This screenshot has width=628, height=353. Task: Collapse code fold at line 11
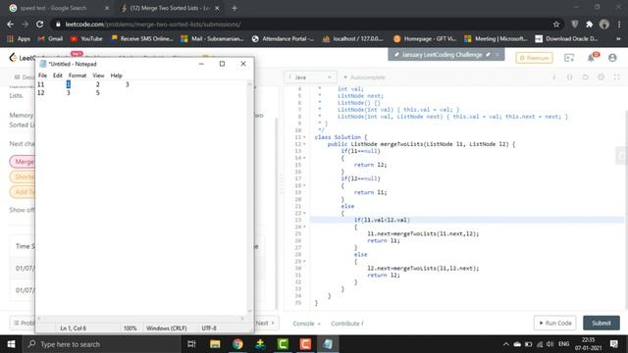[304, 137]
